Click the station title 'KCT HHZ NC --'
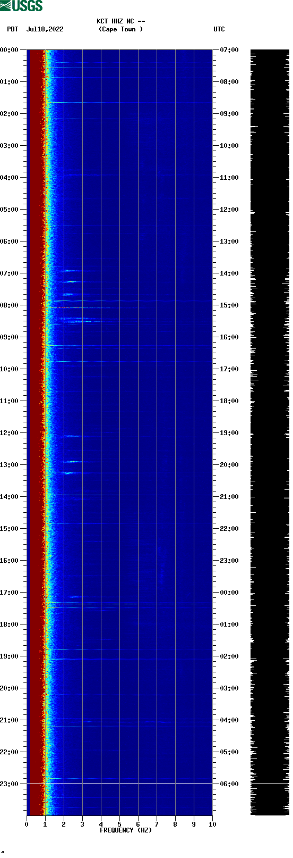 point(120,21)
